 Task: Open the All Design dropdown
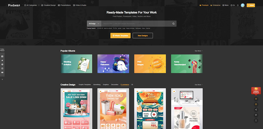94,24
